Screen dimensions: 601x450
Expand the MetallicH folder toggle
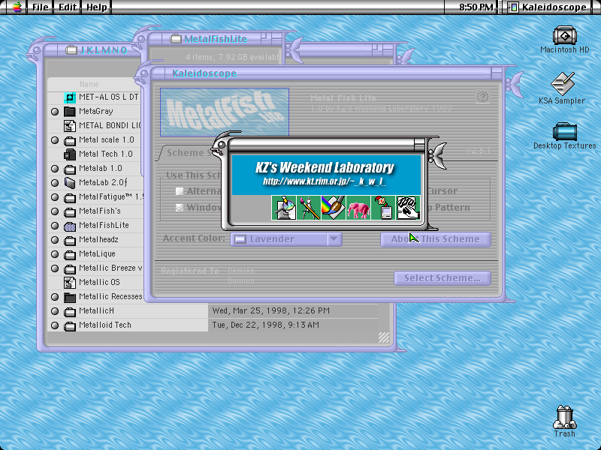(x=55, y=311)
